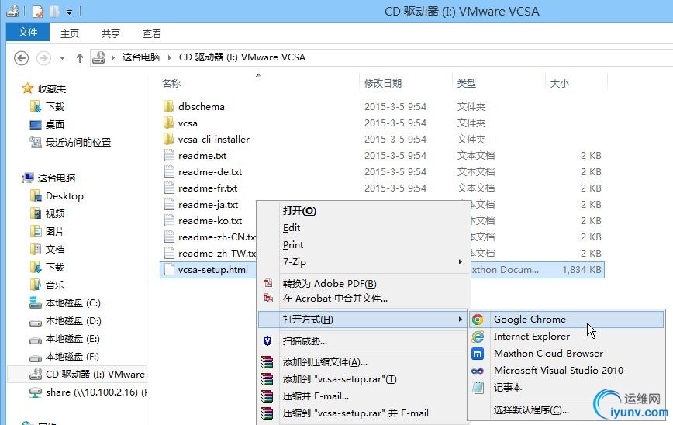Click the Adobe PDF convert icon
Viewport: 673px width, 425px height.
tap(268, 283)
